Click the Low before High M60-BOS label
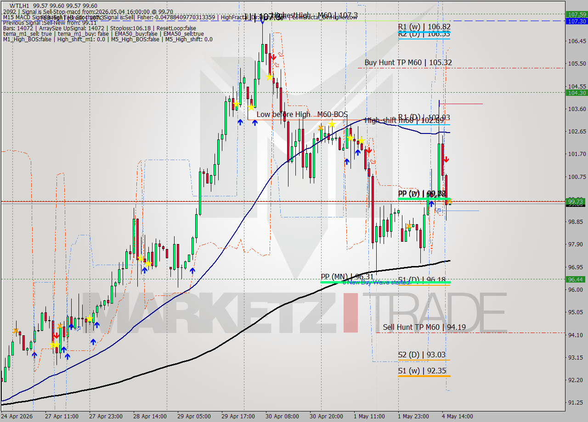This screenshot has height=422, width=588. [302, 114]
